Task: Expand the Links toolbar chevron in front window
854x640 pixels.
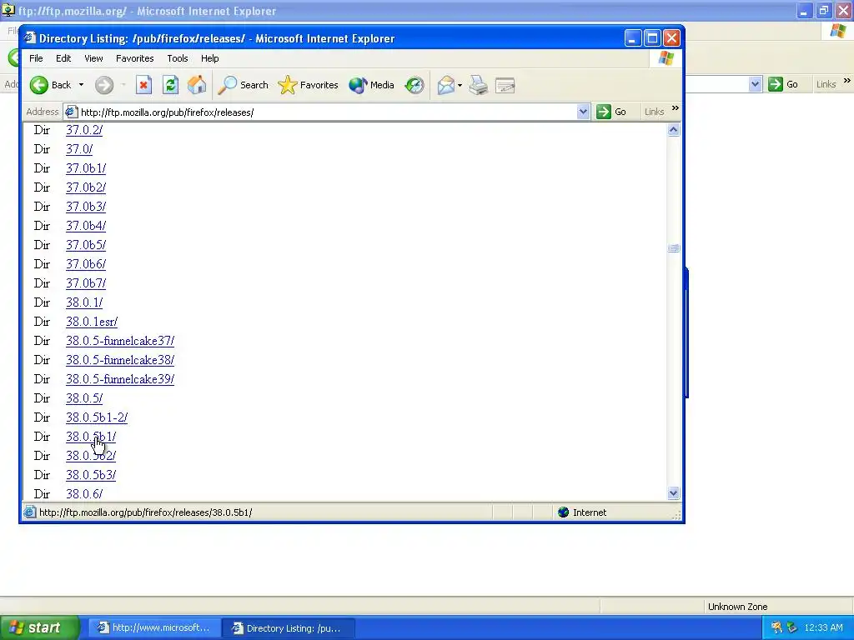Action: pos(676,108)
